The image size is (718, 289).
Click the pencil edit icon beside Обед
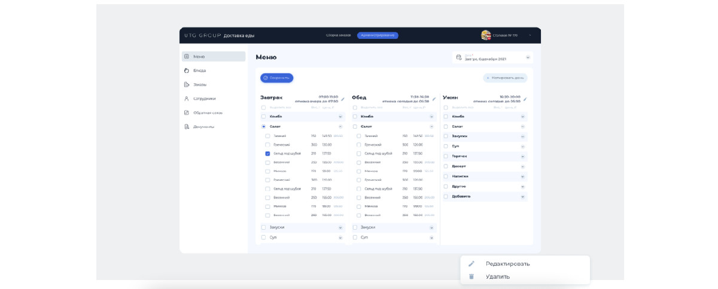tap(434, 99)
